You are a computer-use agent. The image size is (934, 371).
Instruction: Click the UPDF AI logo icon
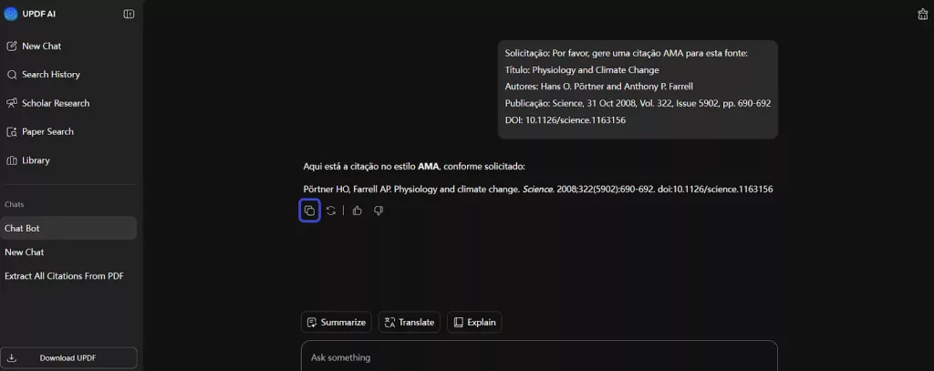click(11, 14)
